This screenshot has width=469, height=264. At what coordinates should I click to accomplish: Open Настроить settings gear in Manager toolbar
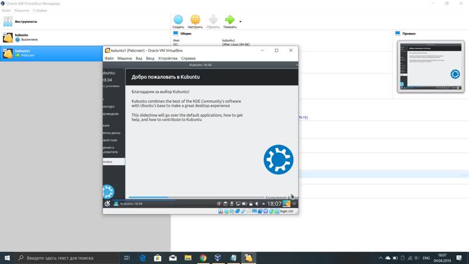click(x=195, y=22)
